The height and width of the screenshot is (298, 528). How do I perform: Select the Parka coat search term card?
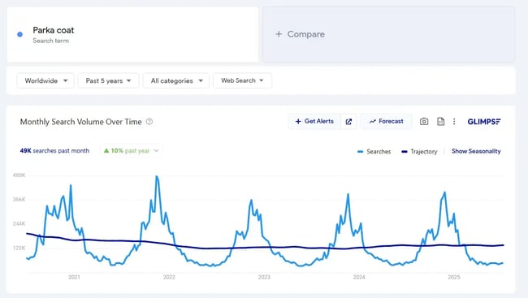132,34
